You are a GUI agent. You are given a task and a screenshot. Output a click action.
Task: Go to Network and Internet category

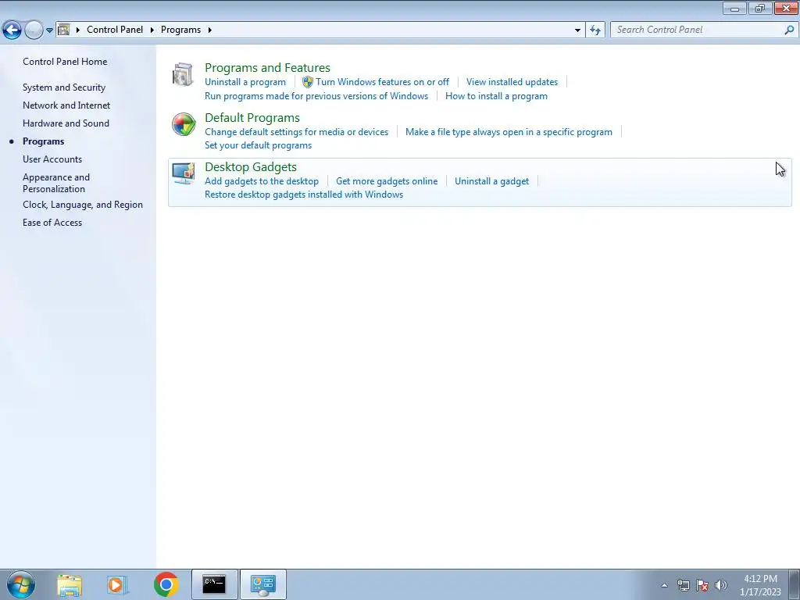click(x=66, y=105)
